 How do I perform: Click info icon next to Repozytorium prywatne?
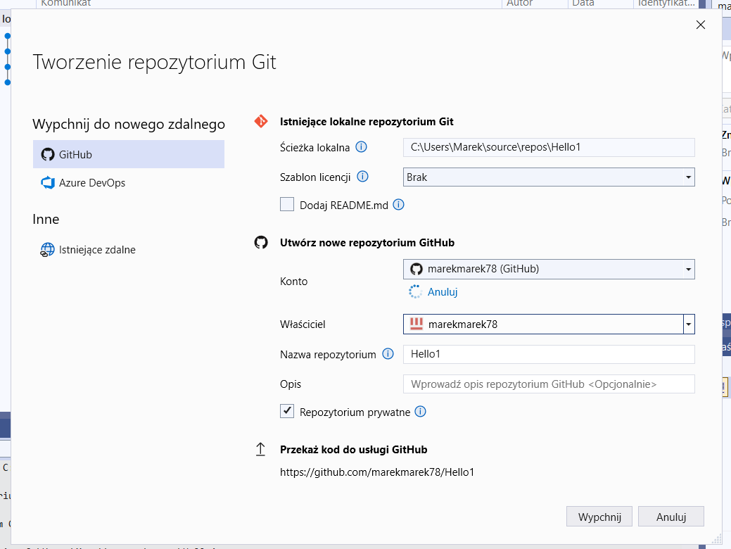[420, 412]
